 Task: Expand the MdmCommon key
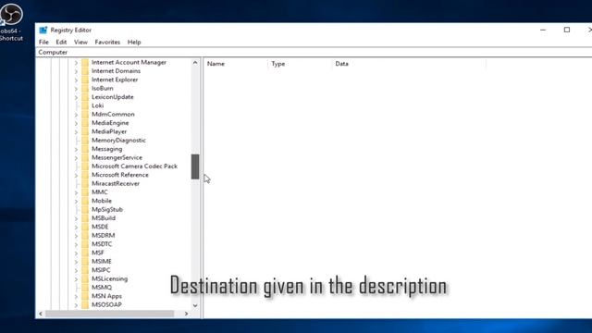(76, 115)
